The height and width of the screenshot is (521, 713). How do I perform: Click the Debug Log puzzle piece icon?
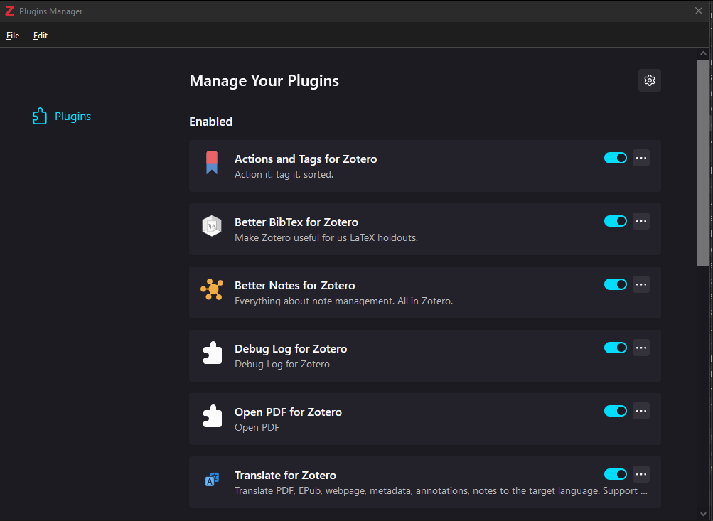(x=212, y=353)
